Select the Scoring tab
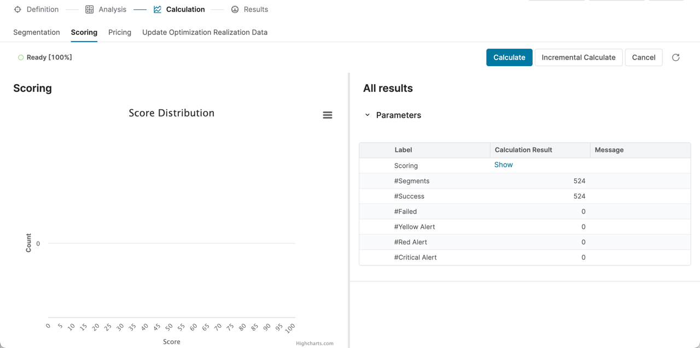 click(84, 32)
